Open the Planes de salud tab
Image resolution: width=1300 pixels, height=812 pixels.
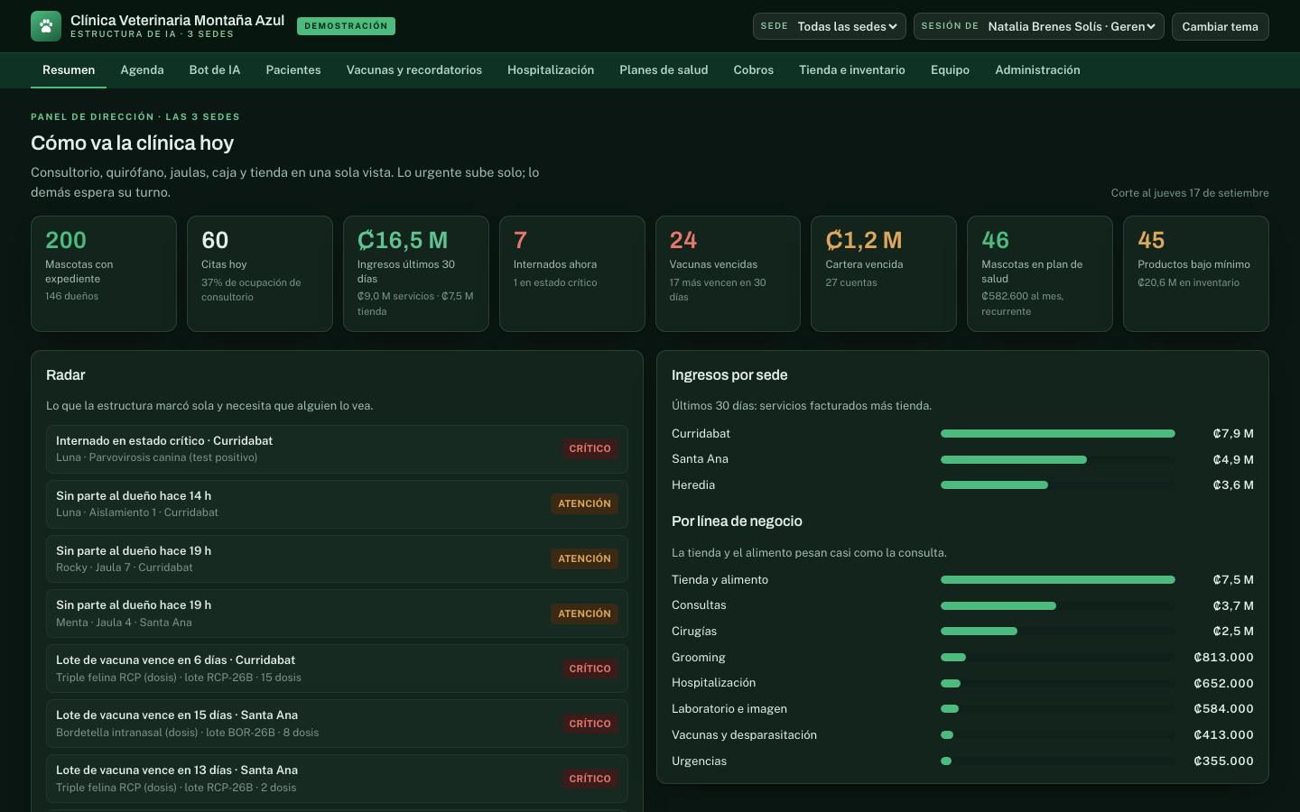664,69
